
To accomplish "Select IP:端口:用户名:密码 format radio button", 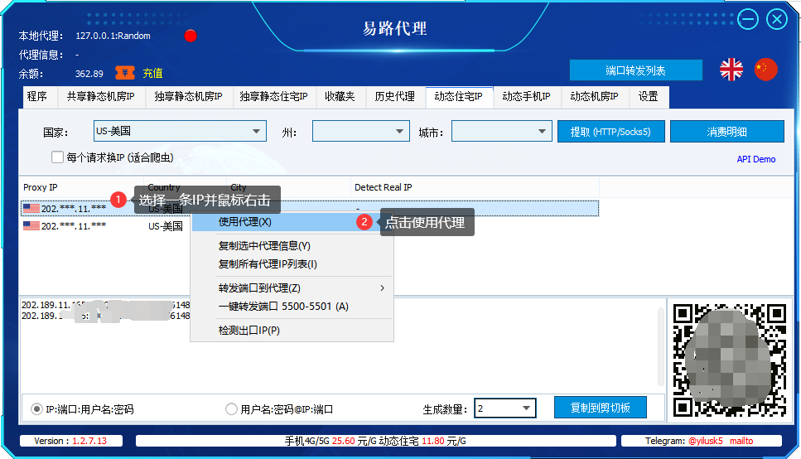I will 36,409.
